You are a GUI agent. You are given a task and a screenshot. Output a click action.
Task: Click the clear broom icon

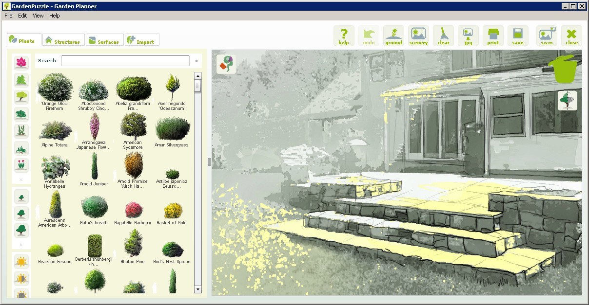(443, 36)
